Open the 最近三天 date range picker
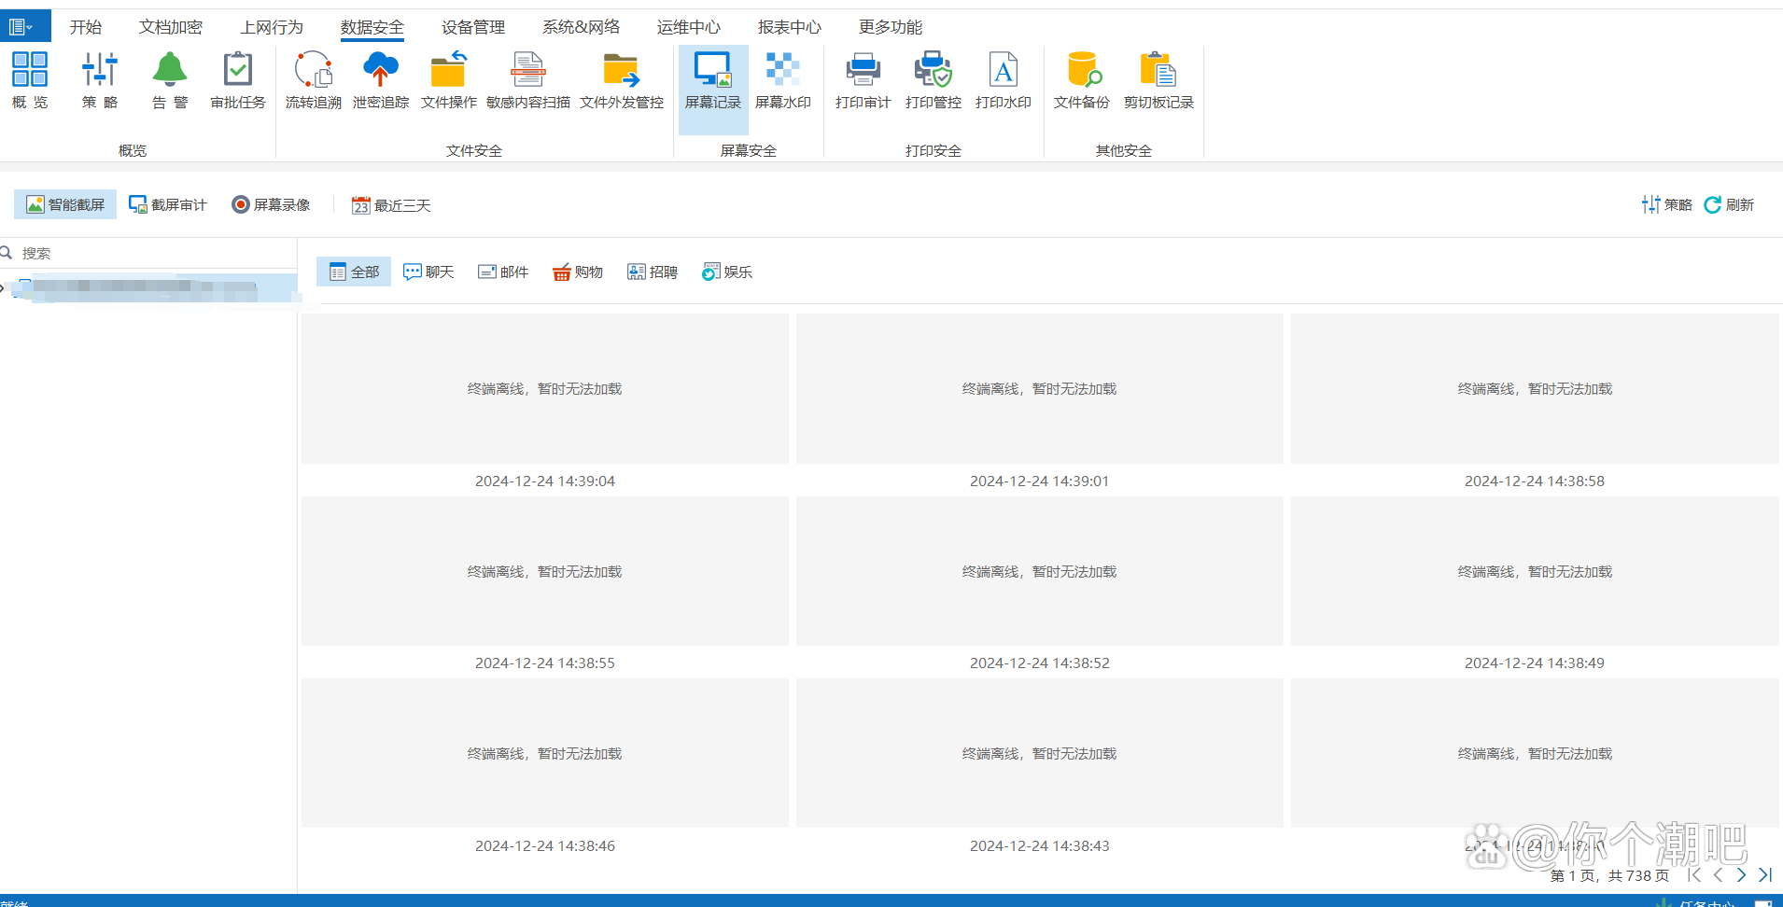Image resolution: width=1783 pixels, height=907 pixels. point(391,205)
